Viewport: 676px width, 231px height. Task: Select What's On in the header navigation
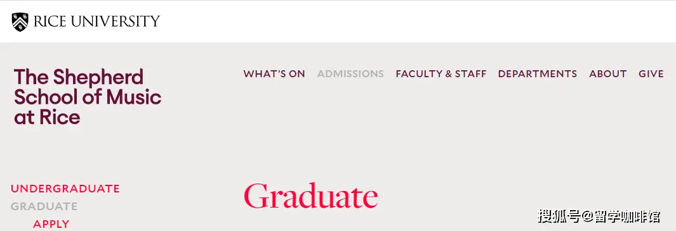(274, 74)
